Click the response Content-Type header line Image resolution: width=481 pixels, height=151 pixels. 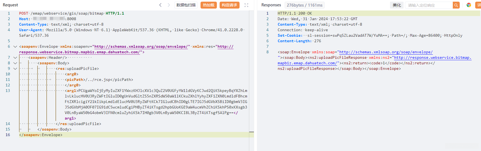tap(320, 24)
